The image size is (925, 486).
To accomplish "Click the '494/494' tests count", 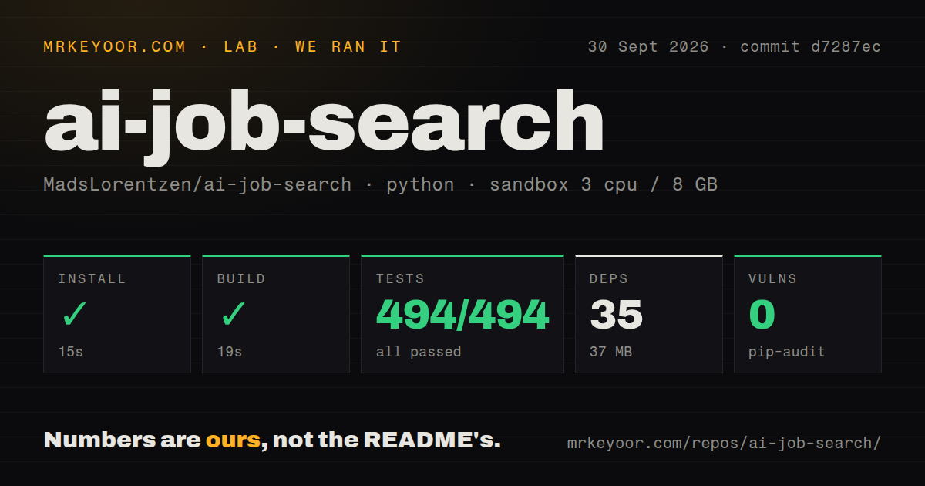I will 462,315.
